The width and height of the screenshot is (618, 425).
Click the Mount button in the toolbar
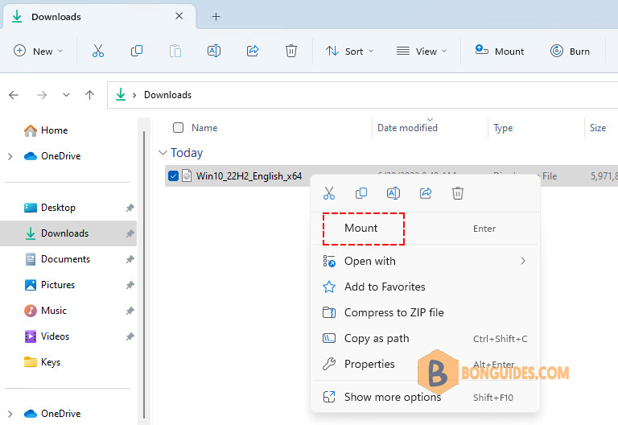(499, 52)
